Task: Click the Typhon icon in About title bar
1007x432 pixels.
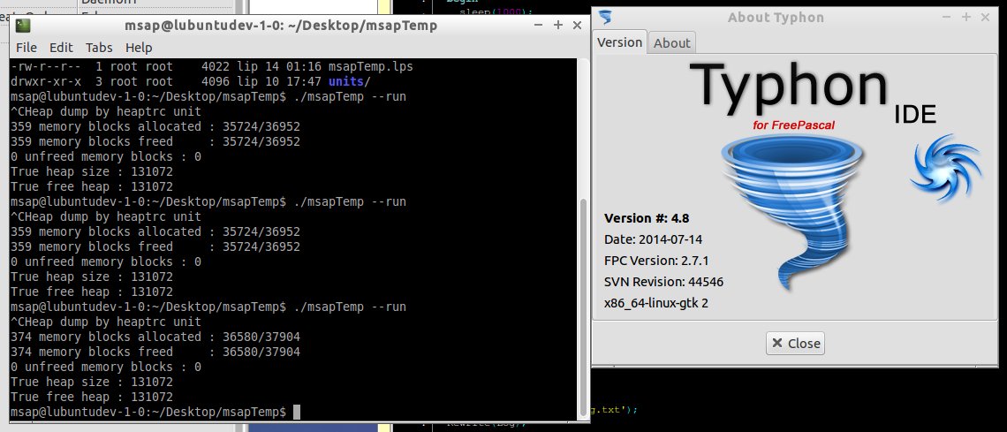Action: tap(604, 18)
